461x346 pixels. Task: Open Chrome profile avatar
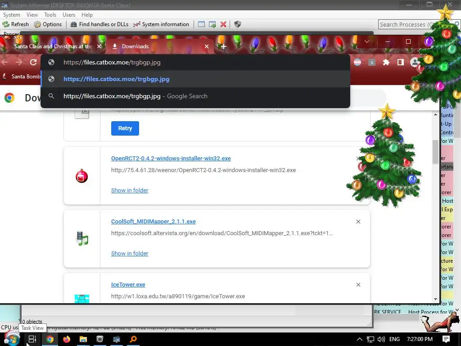pyautogui.click(x=415, y=62)
